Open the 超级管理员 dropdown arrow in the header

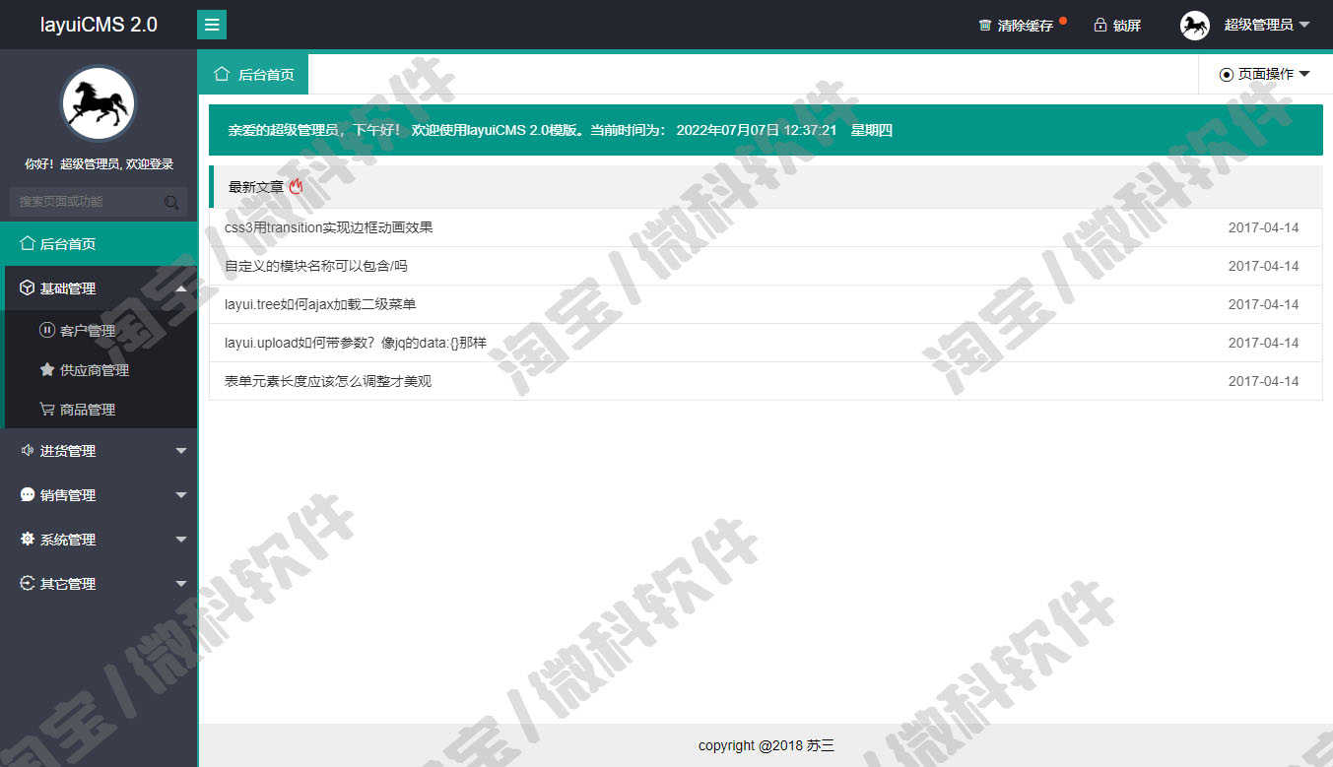pos(1304,25)
